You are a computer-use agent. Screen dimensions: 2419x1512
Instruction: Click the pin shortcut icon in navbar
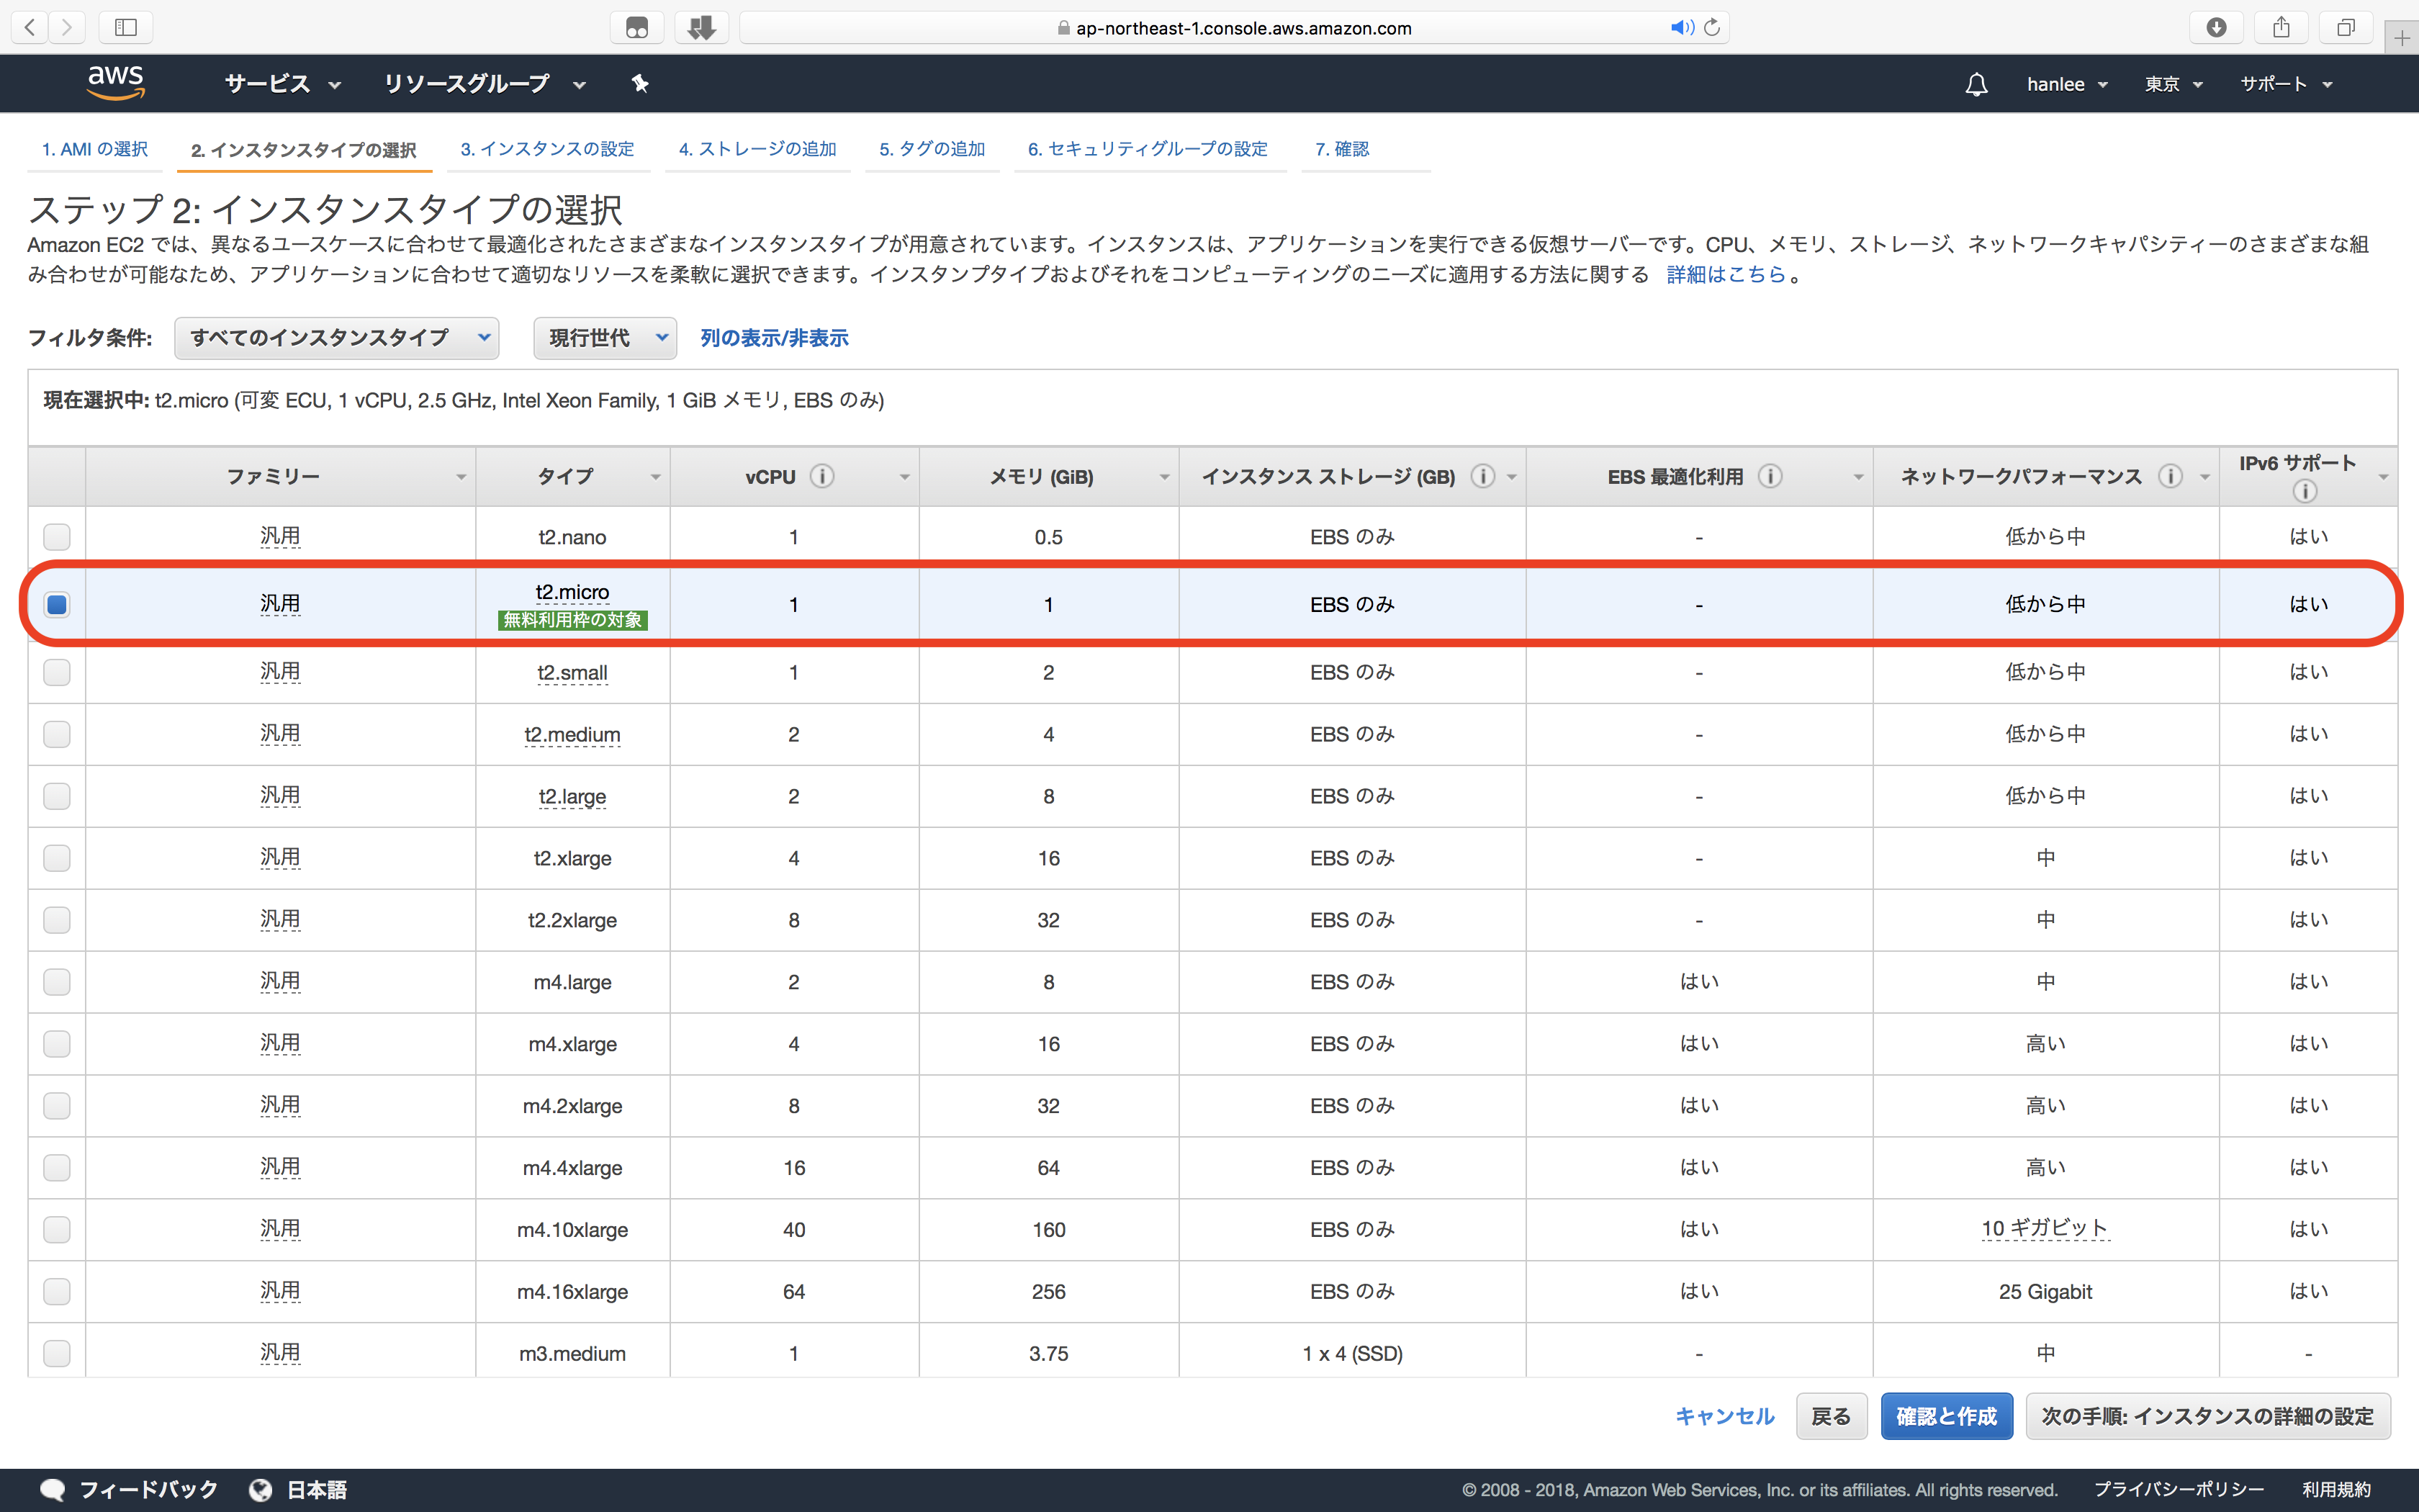click(x=640, y=84)
